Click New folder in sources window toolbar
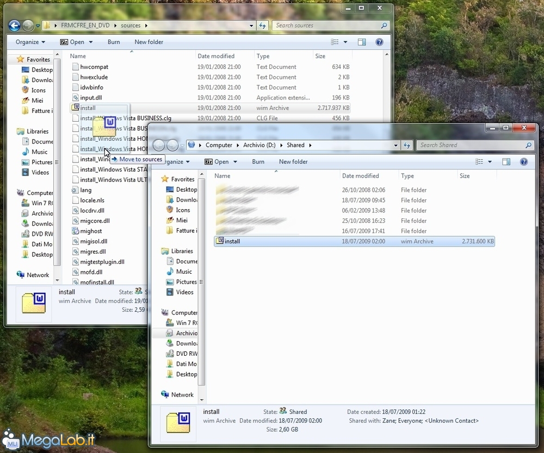 tap(149, 42)
